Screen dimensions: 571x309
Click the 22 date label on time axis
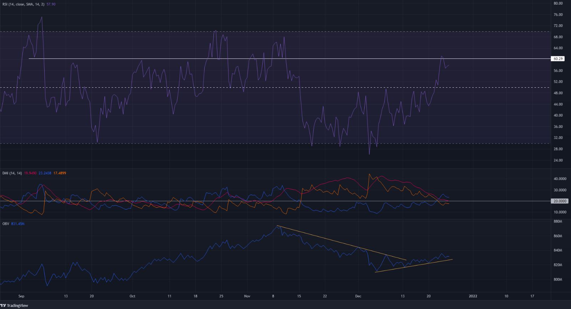pos(325,296)
